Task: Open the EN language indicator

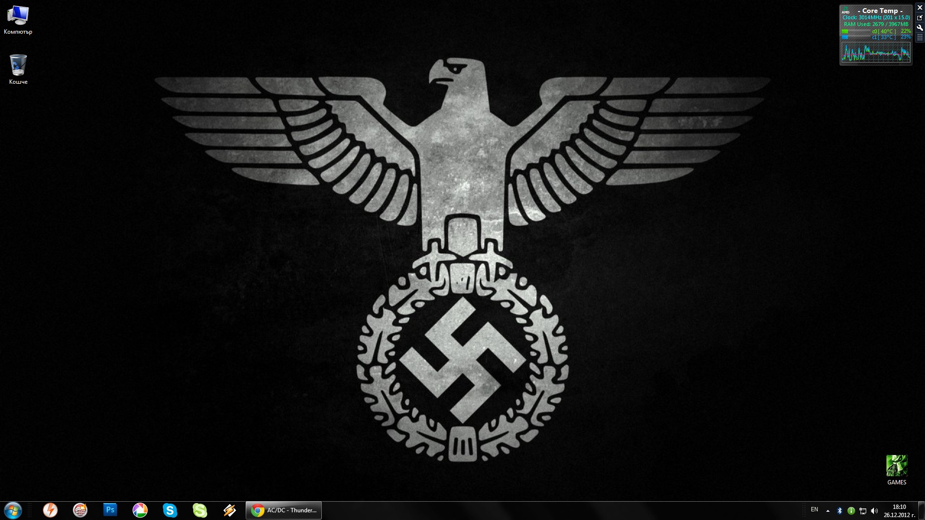Action: [814, 509]
